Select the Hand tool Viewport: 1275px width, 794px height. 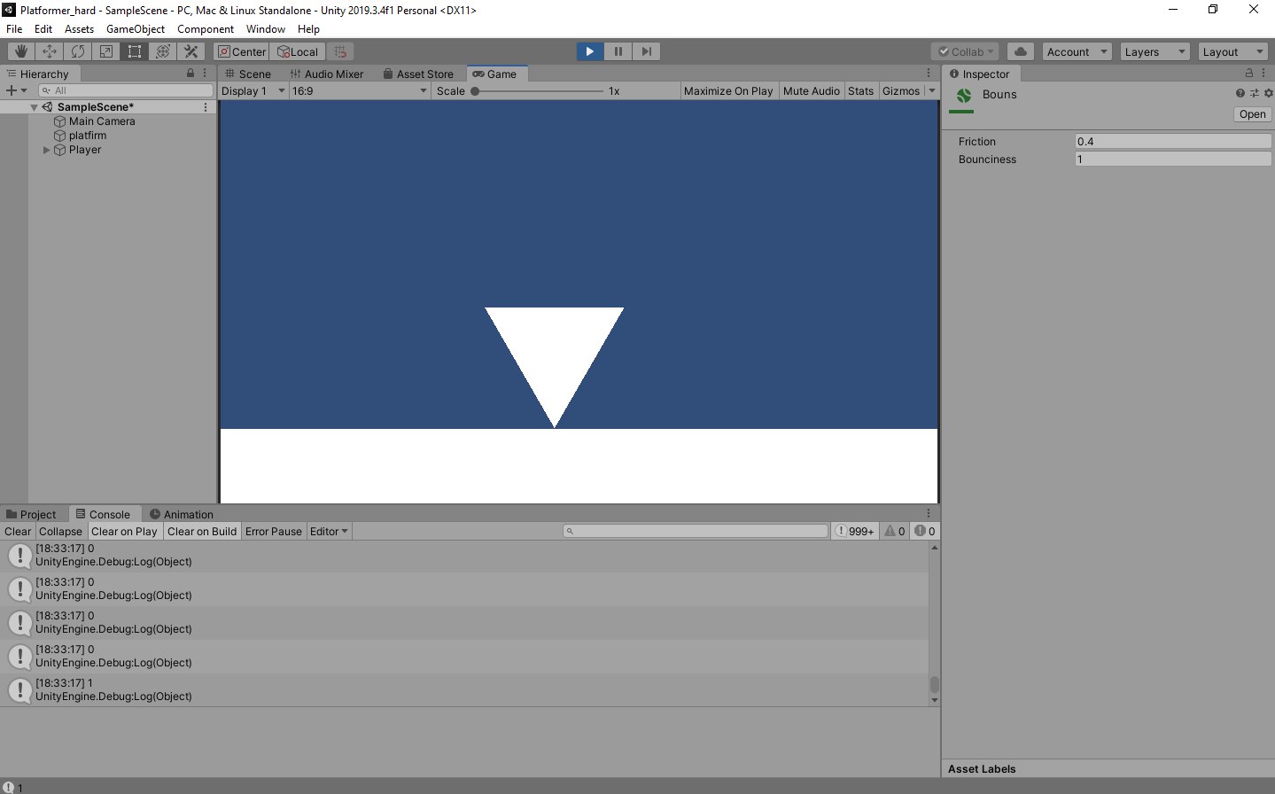tap(21, 51)
